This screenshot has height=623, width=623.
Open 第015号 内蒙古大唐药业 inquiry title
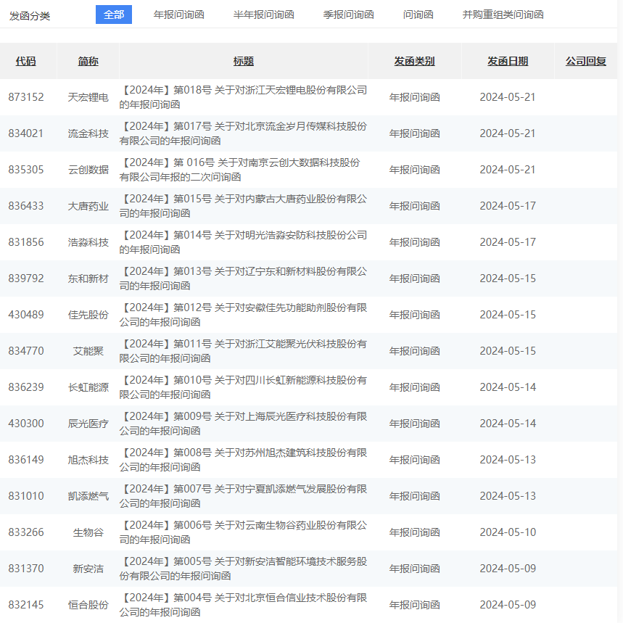[x=243, y=206]
